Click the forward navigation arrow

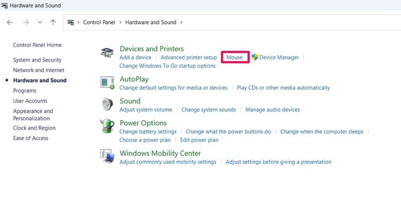(26, 22)
